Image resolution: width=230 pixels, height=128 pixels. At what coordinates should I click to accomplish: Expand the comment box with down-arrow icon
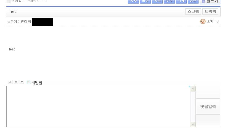click(22, 82)
